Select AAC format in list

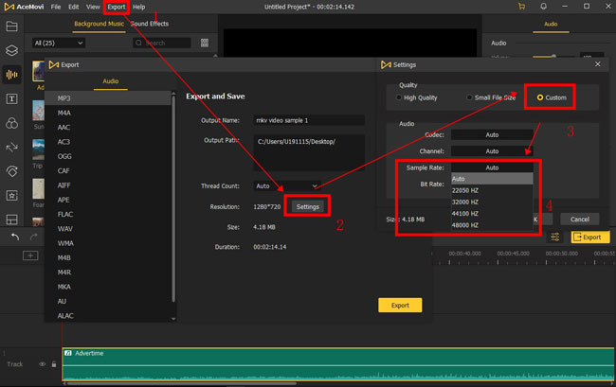[108, 128]
